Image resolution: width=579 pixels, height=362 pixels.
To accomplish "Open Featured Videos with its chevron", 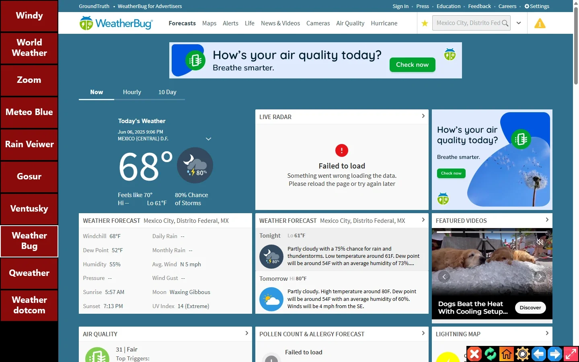I will [x=547, y=220].
